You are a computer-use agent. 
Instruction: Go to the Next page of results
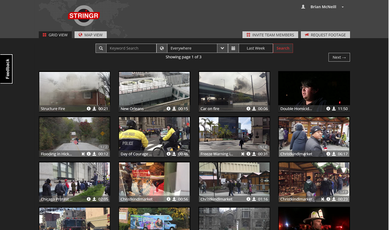pos(339,57)
